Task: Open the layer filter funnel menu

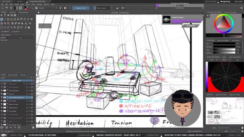Action: (31, 78)
